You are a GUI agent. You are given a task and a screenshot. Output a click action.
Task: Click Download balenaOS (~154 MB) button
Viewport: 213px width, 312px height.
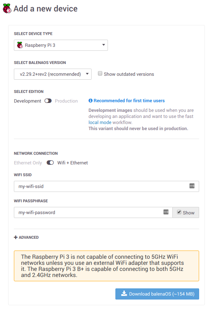[157, 294]
